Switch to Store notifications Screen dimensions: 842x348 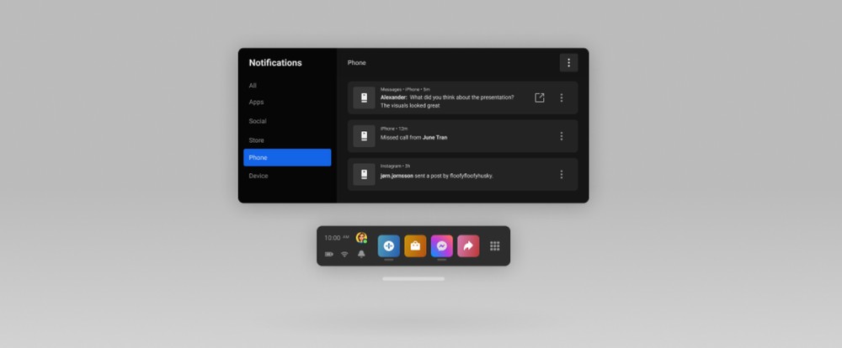256,140
